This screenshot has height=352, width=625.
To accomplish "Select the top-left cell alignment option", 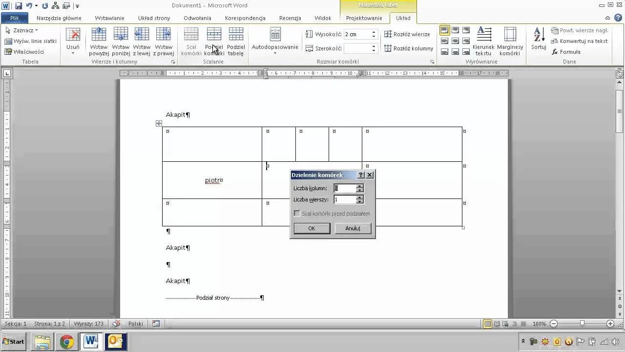I will point(444,30).
